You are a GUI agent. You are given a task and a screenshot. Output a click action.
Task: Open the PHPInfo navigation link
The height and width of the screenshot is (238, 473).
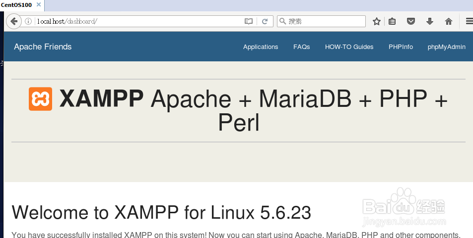click(401, 47)
